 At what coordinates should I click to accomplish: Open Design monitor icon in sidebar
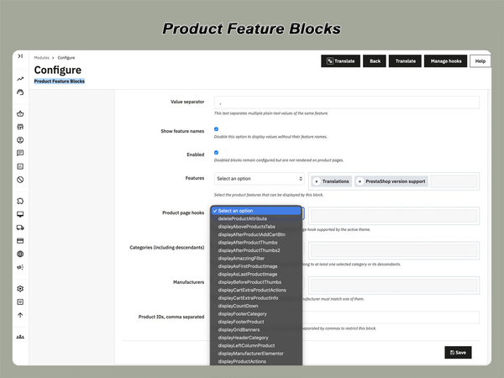pyautogui.click(x=20, y=214)
